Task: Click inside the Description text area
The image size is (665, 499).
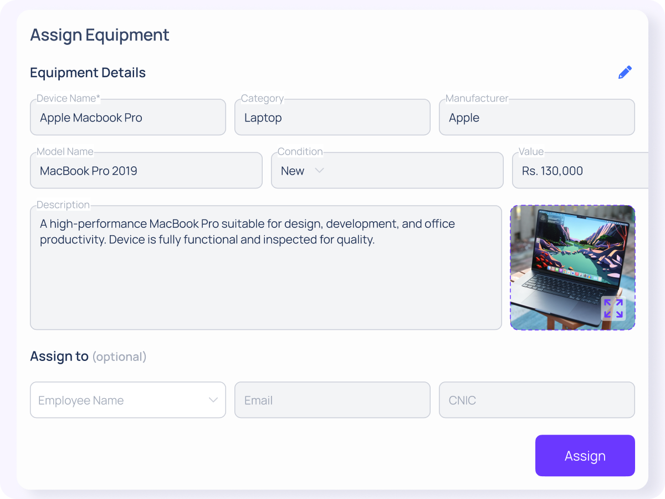Action: click(x=265, y=277)
